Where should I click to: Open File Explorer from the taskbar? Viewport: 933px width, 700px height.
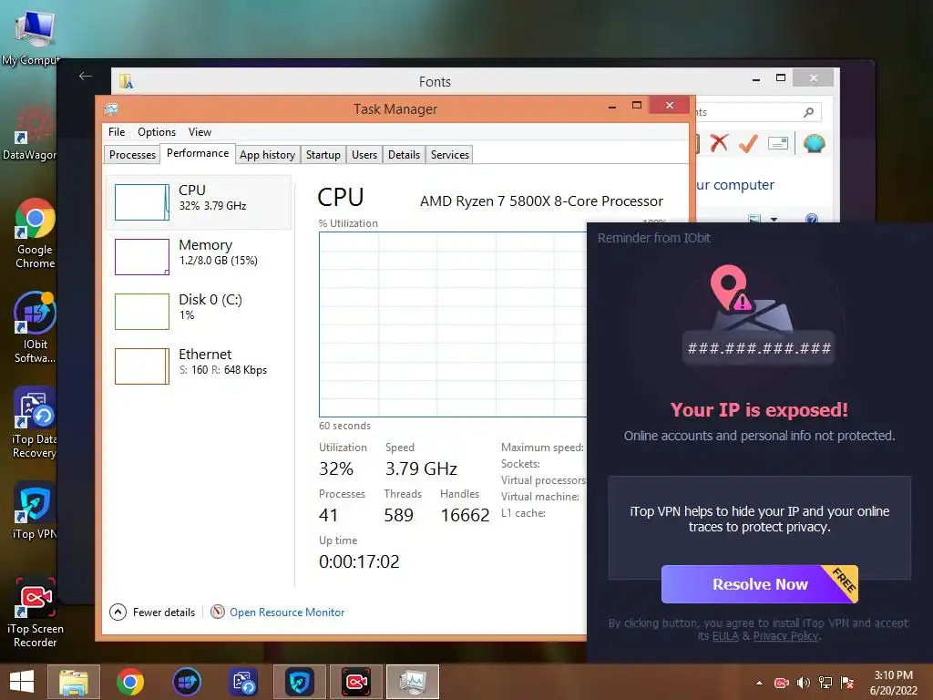point(74,682)
